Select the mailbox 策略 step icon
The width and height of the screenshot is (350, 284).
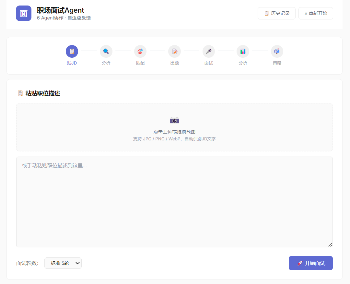[x=277, y=51]
